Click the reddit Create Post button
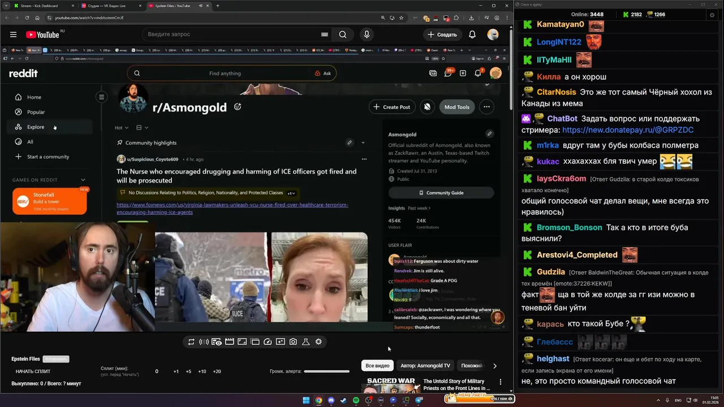This screenshot has width=724, height=407. [391, 107]
